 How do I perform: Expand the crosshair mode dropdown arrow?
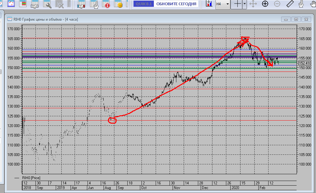click(x=244, y=4)
